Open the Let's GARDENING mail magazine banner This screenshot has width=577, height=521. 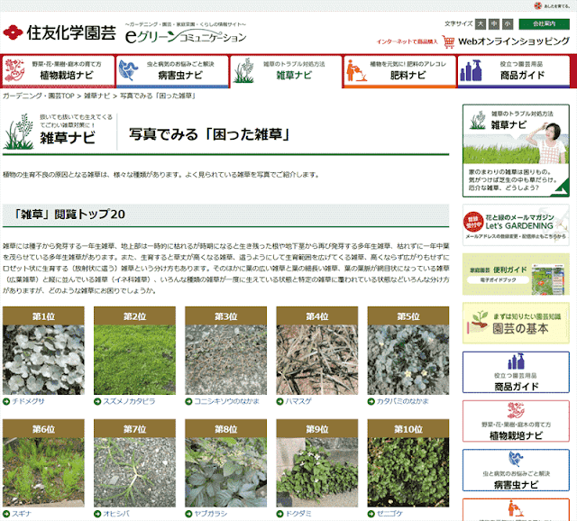click(516, 225)
